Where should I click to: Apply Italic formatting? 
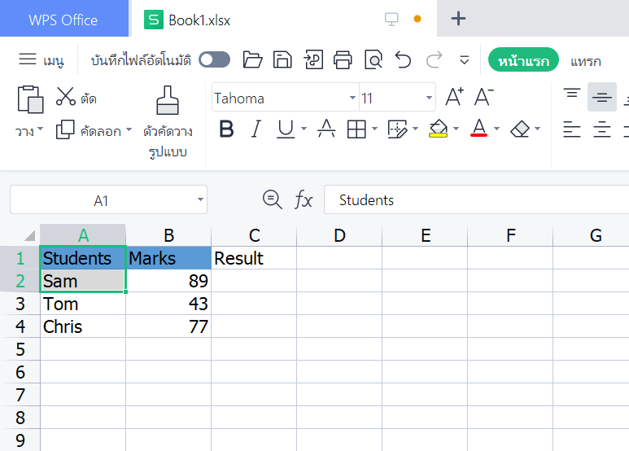click(256, 129)
